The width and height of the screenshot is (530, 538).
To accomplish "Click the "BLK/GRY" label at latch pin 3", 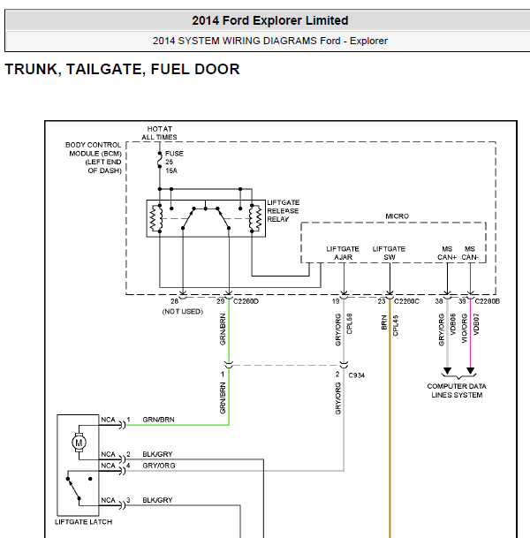I will (x=157, y=500).
